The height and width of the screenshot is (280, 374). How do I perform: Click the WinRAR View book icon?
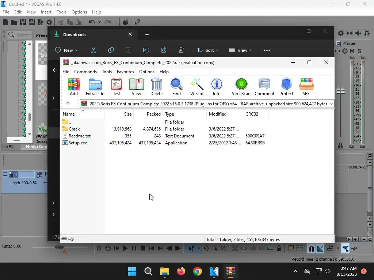pyautogui.click(x=136, y=87)
